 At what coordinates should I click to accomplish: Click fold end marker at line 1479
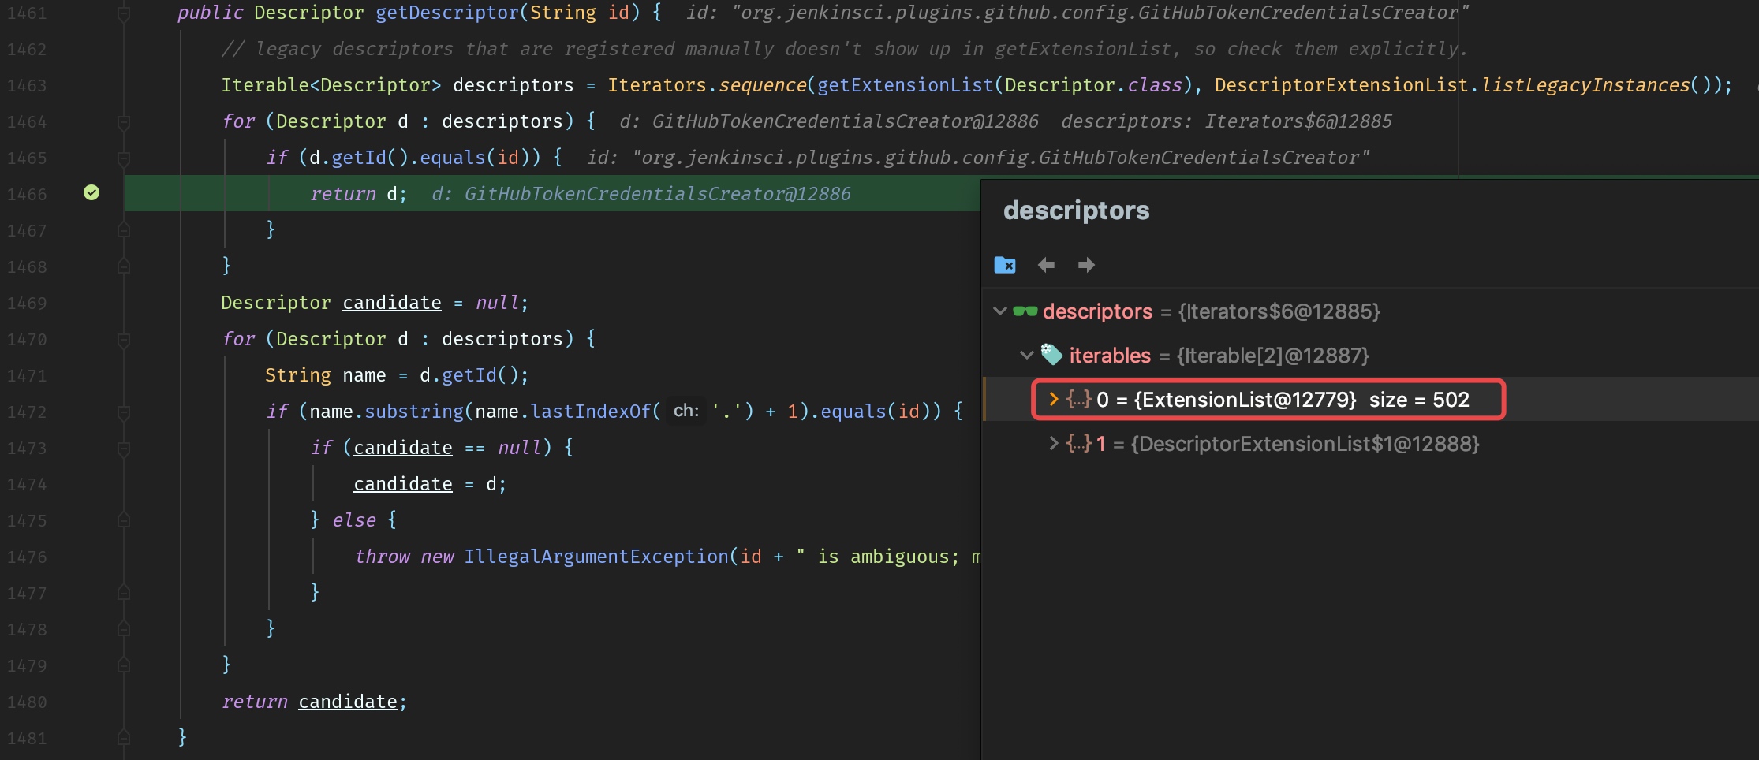pos(124,665)
